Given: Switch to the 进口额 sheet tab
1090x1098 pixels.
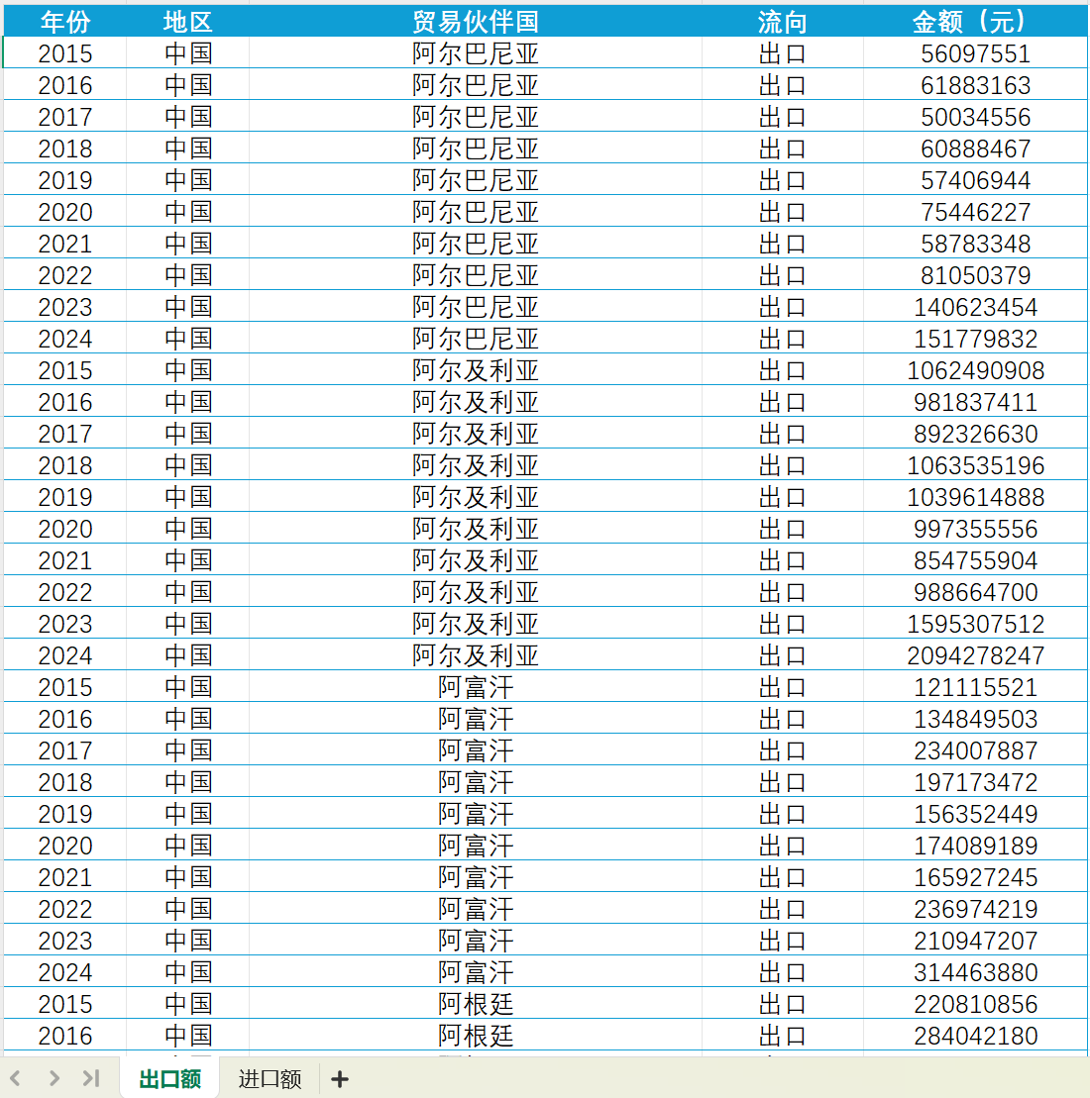Looking at the screenshot, I should (x=270, y=1079).
